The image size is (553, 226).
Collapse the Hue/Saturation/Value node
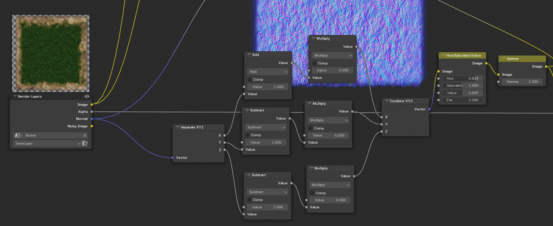(443, 55)
